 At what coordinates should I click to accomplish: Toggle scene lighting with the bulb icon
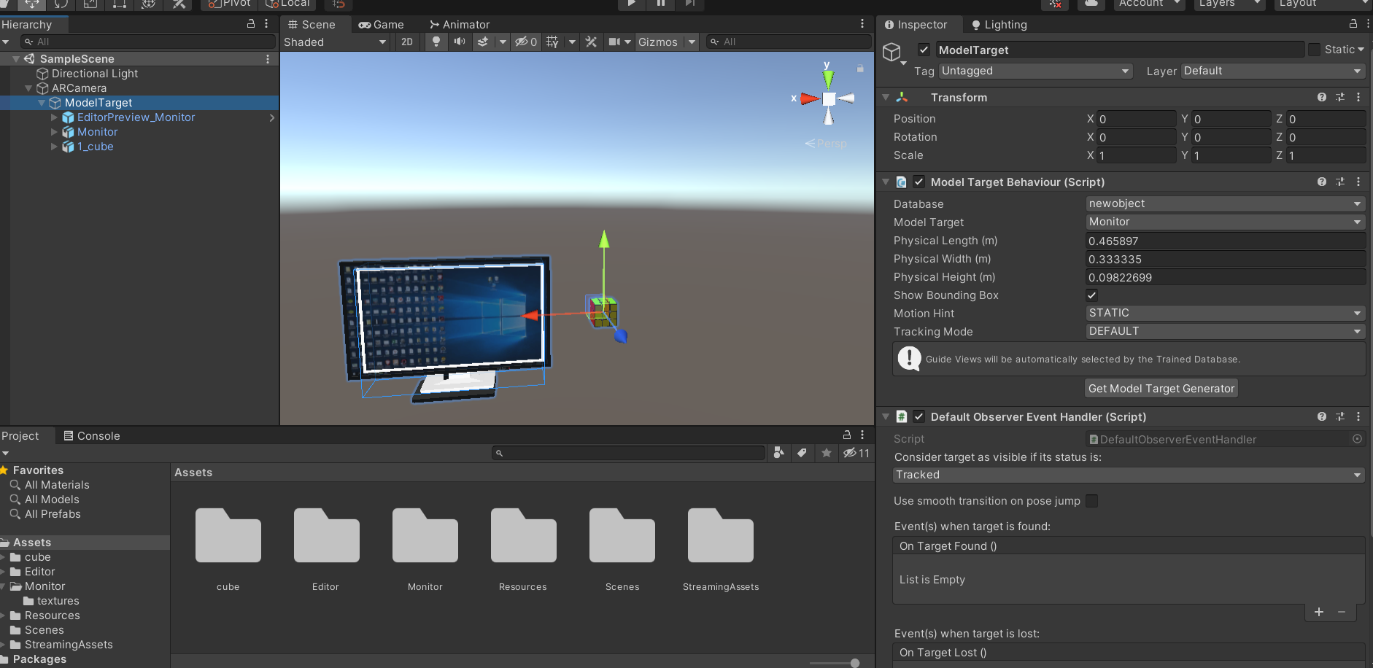[436, 42]
